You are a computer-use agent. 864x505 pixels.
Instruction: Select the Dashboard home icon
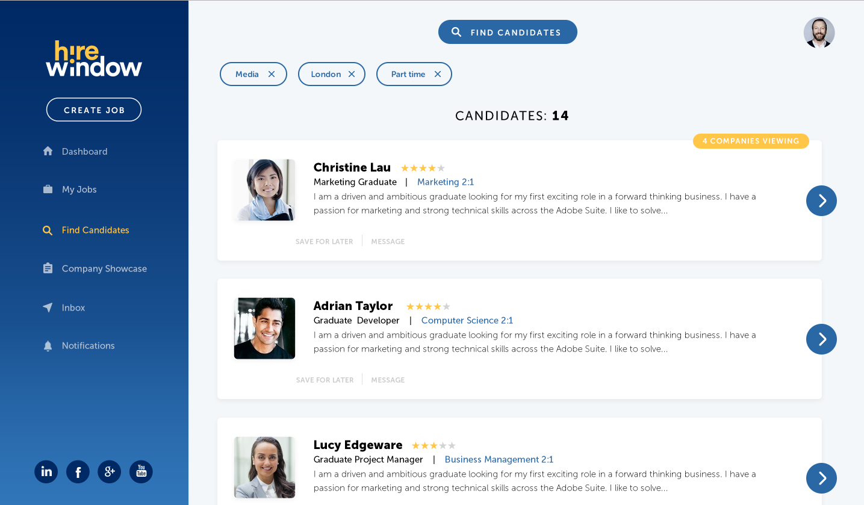(48, 151)
